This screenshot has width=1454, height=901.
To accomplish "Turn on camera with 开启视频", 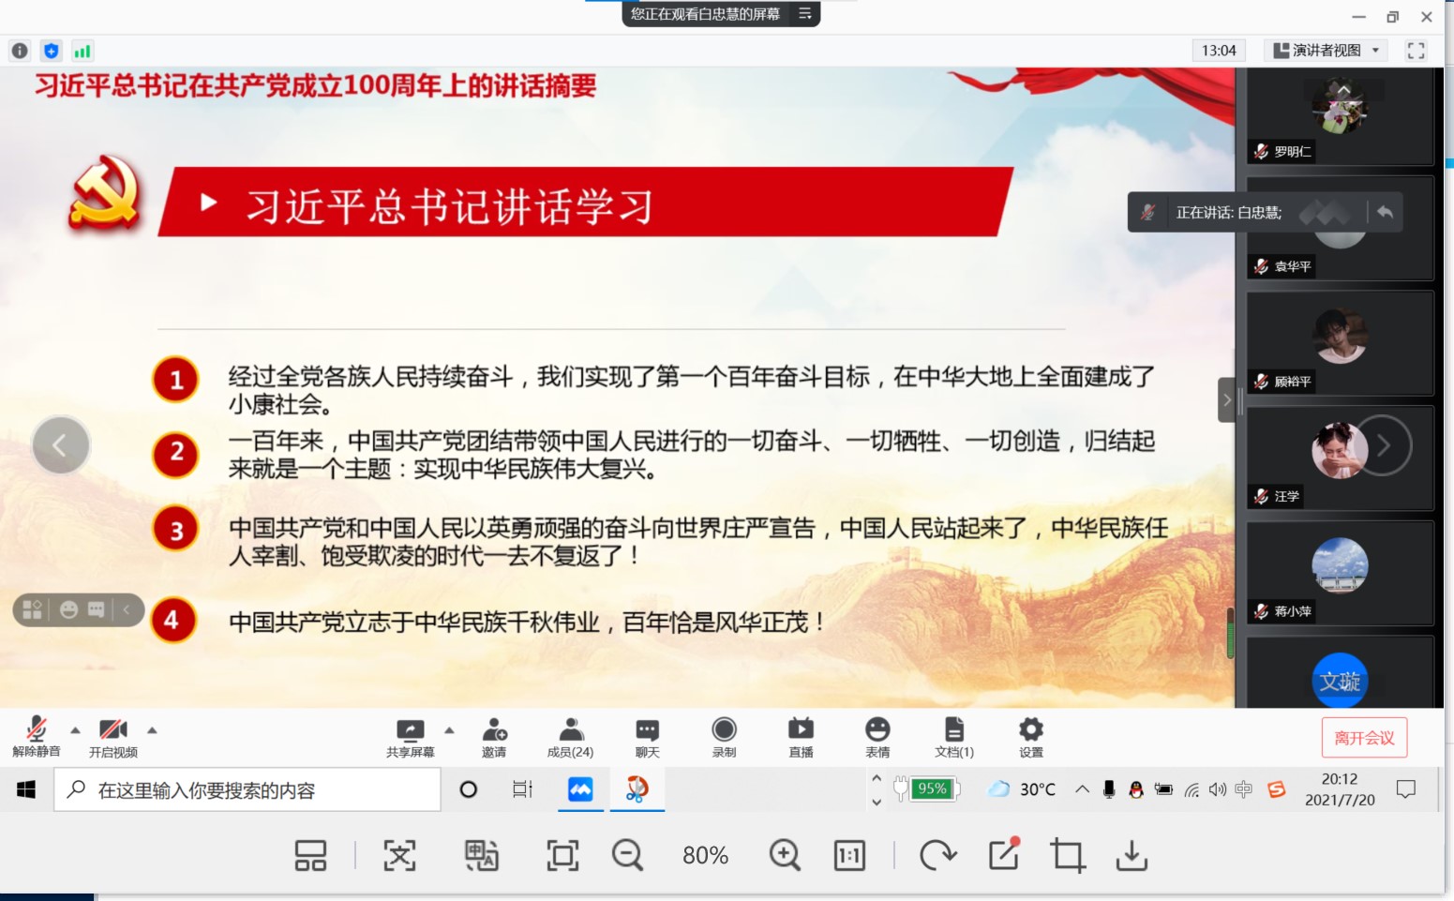I will point(113,731).
